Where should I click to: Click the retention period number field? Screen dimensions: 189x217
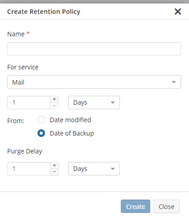(x=29, y=102)
